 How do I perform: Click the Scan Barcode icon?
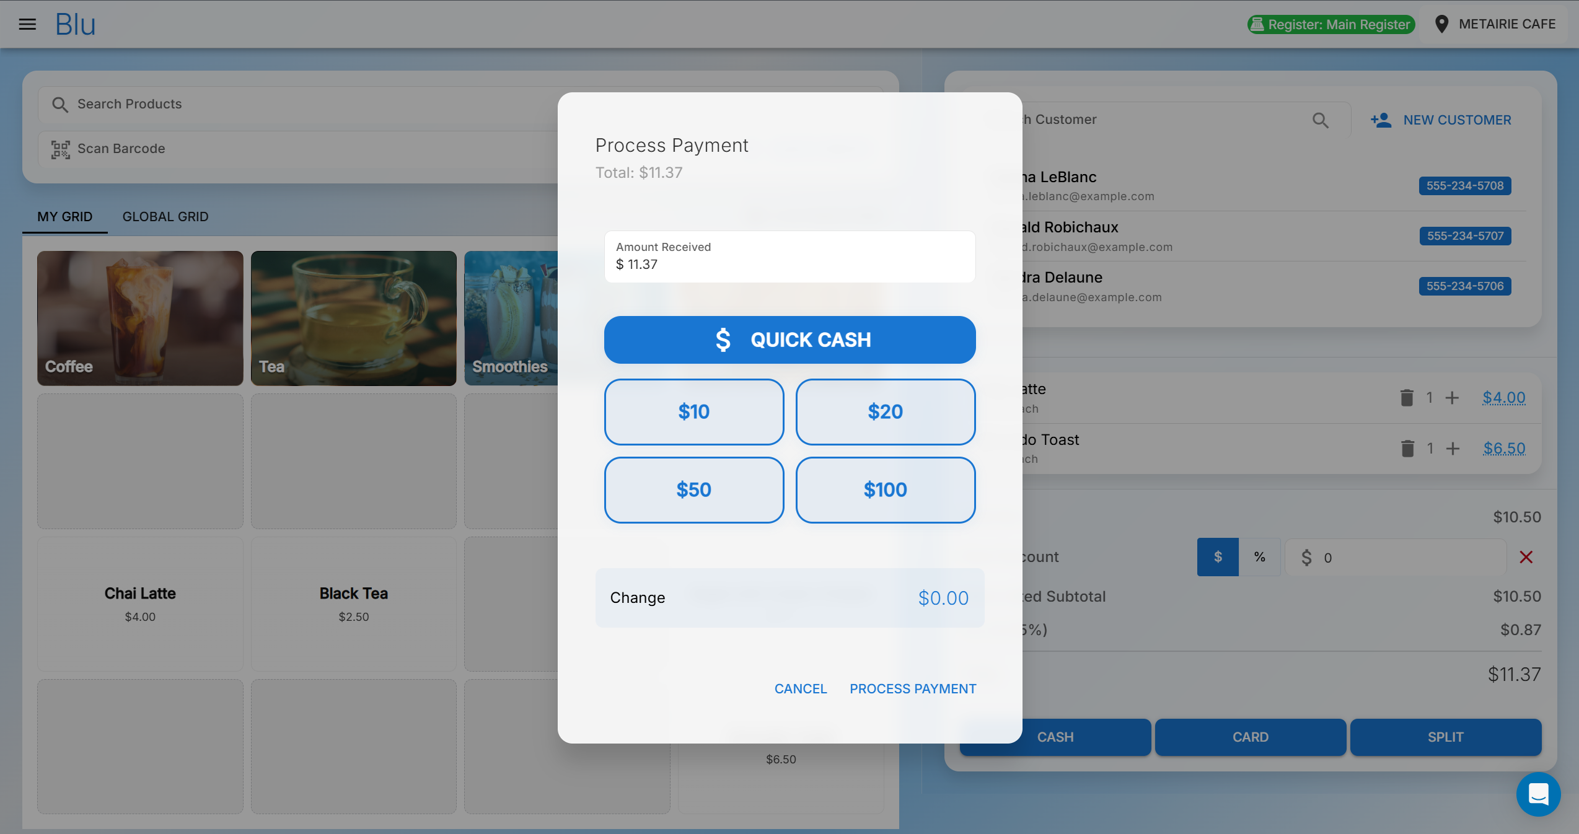pos(60,149)
